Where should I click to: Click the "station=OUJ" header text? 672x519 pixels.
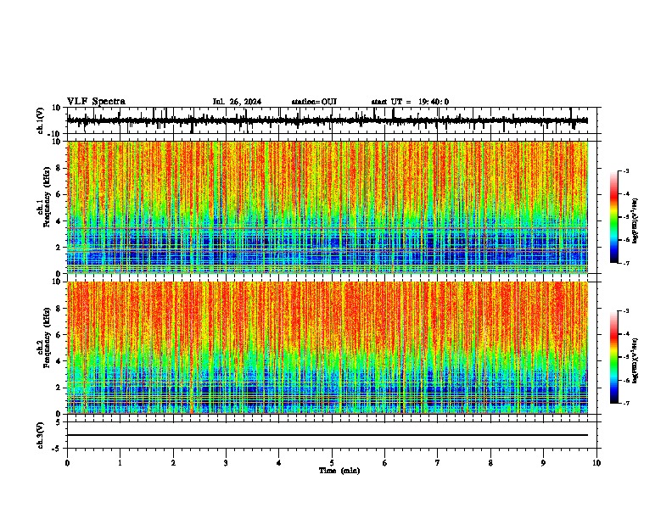coord(314,102)
